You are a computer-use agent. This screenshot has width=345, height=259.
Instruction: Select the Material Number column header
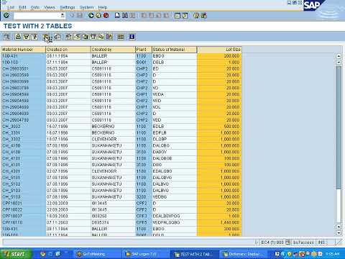23,50
